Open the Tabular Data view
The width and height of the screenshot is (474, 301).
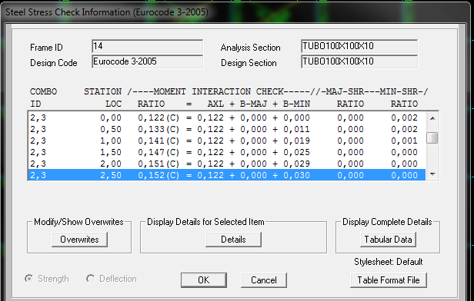388,240
